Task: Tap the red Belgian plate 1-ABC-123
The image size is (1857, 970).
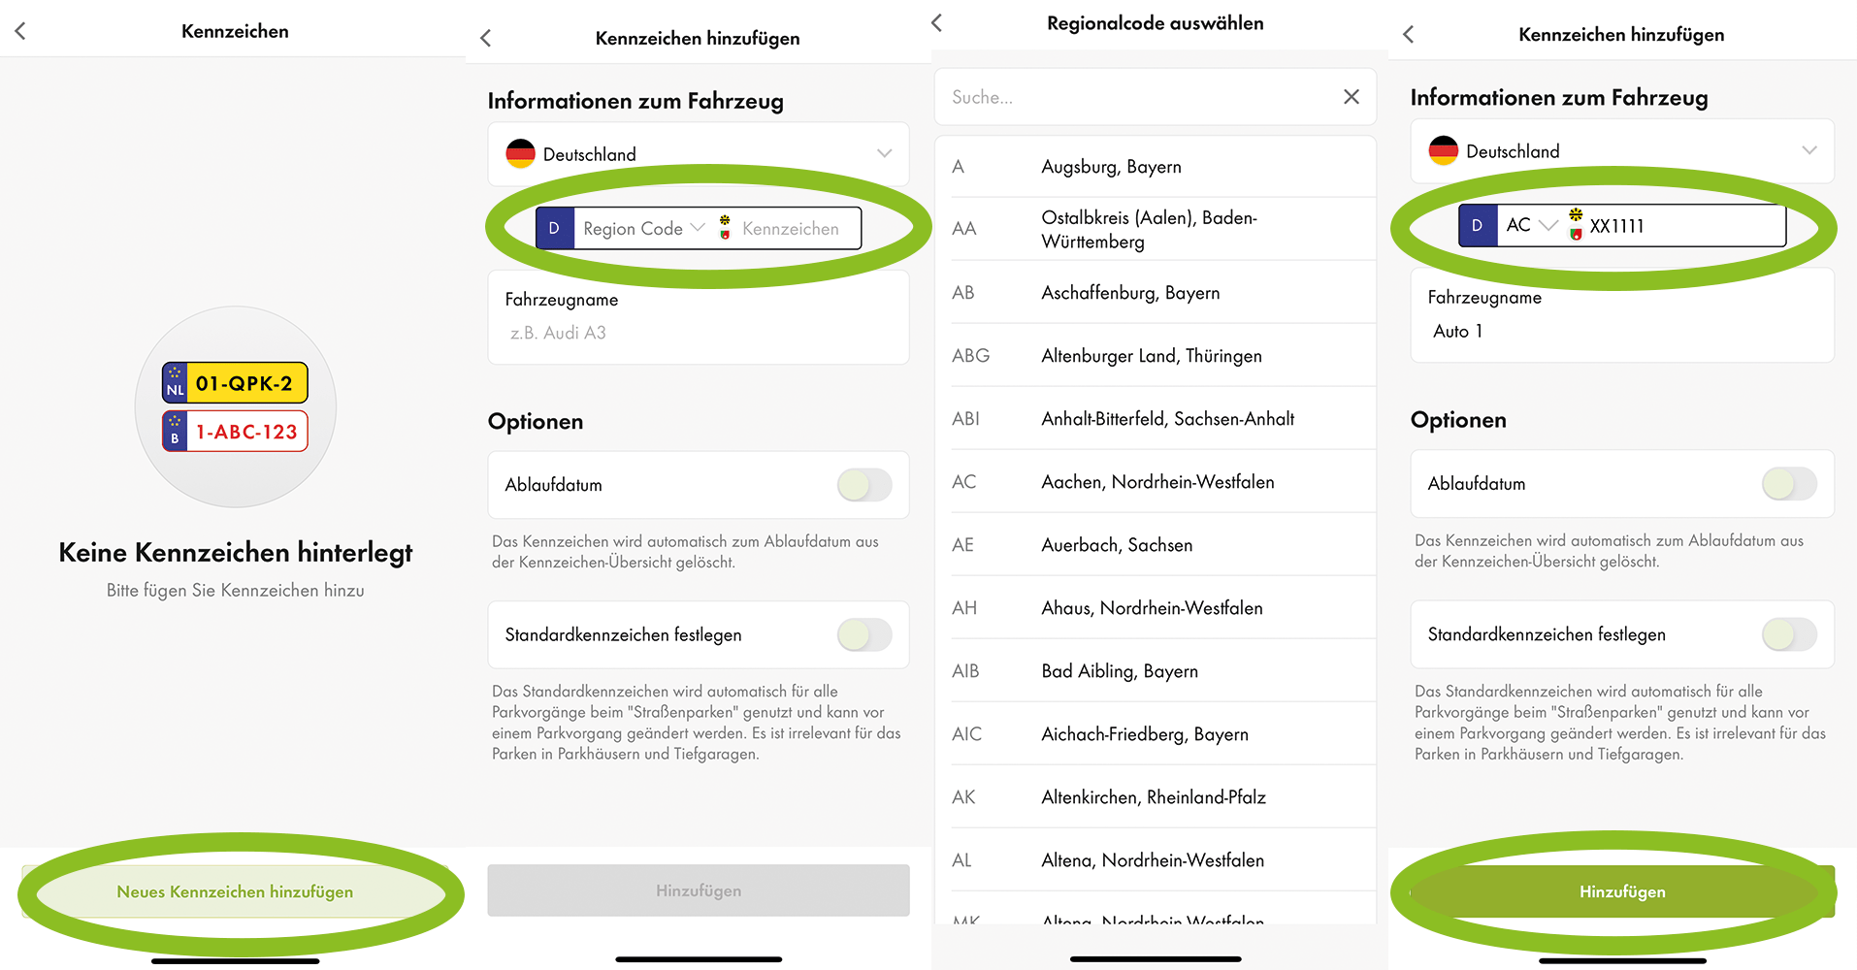Action: 235,432
